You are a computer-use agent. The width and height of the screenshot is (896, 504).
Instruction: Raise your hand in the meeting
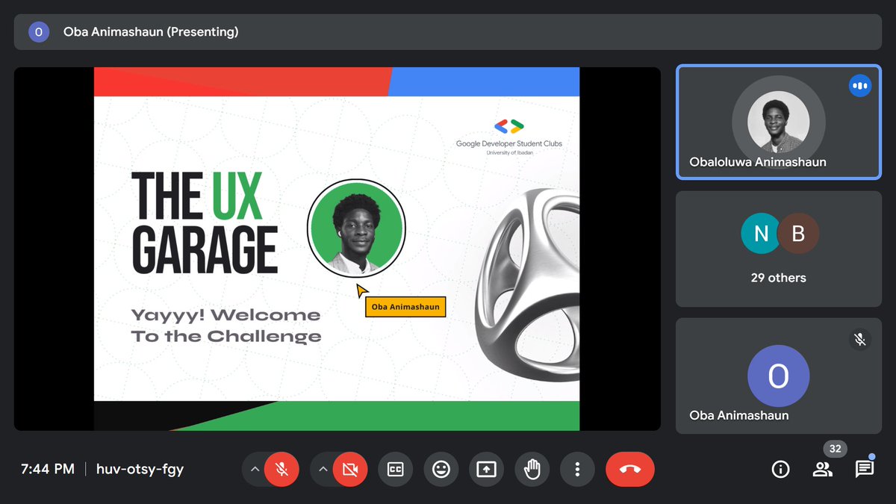point(532,470)
